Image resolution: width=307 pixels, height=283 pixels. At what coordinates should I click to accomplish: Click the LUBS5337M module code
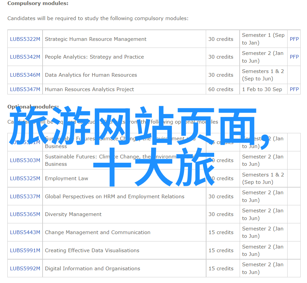[x=25, y=197]
